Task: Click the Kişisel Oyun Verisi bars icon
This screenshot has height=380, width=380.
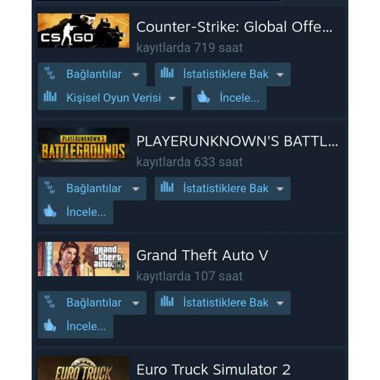Action: click(x=50, y=96)
